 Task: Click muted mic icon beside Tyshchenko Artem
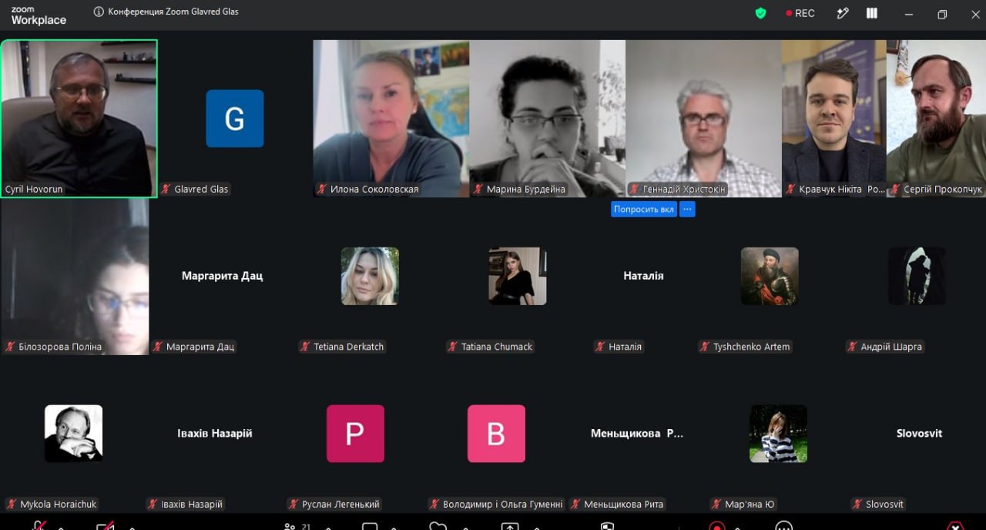tap(705, 347)
